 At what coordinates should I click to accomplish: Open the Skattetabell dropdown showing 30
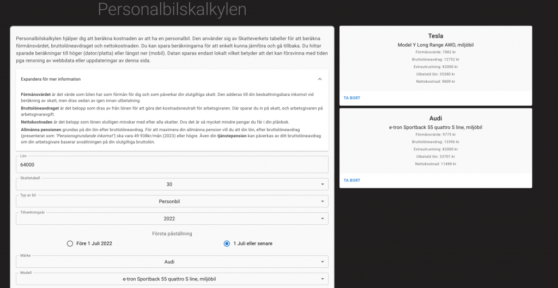tap(172, 184)
